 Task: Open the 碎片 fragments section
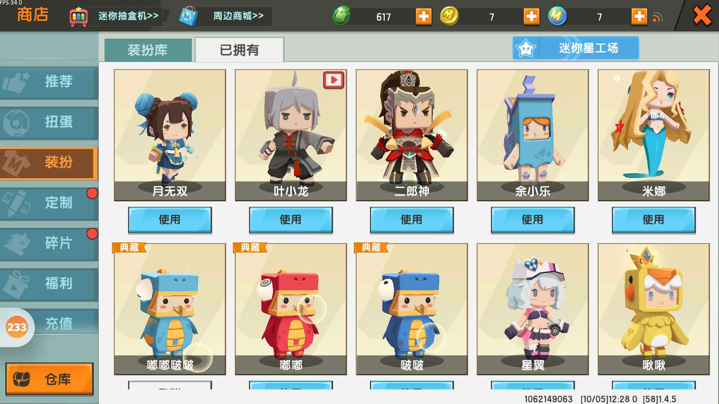[x=49, y=244]
